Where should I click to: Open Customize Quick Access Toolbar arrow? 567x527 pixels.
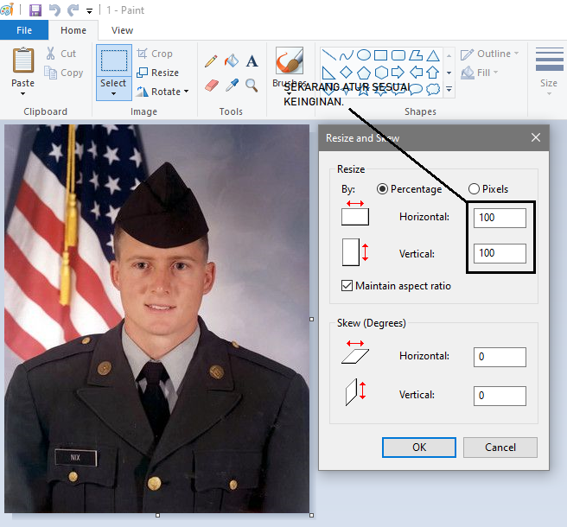click(89, 11)
